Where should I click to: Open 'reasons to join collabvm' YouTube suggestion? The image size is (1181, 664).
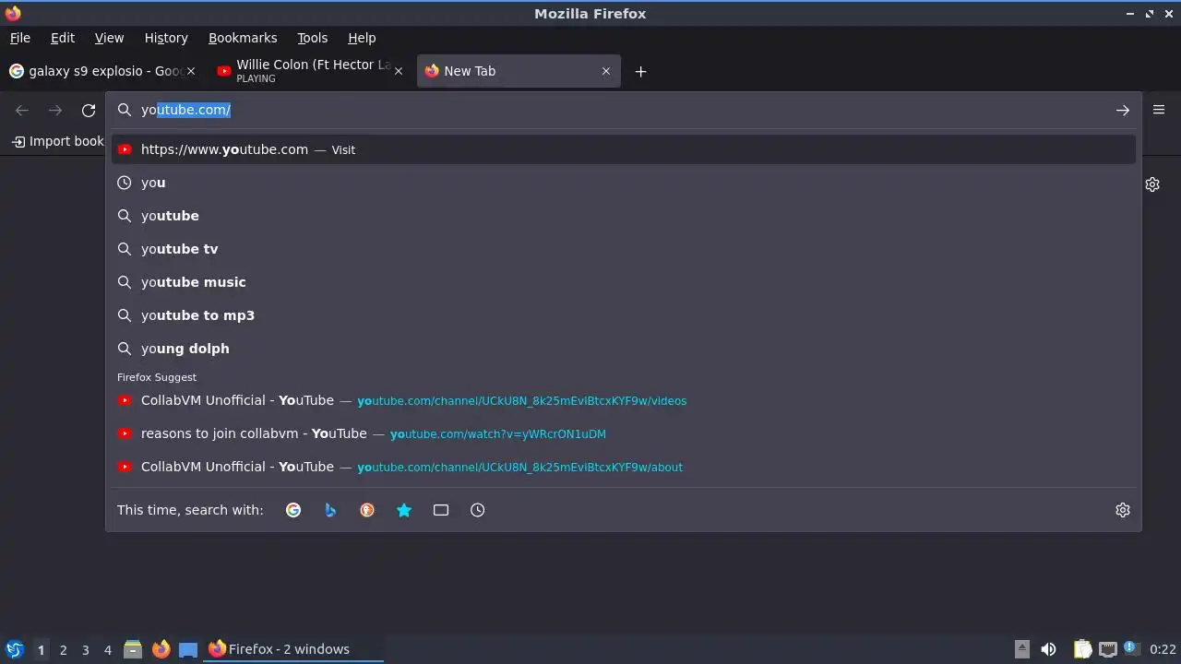623,433
